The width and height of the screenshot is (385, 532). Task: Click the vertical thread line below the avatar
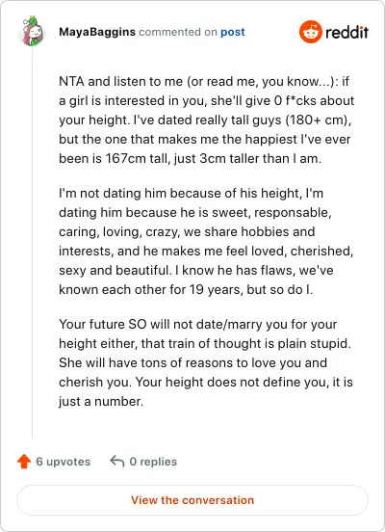(x=32, y=244)
